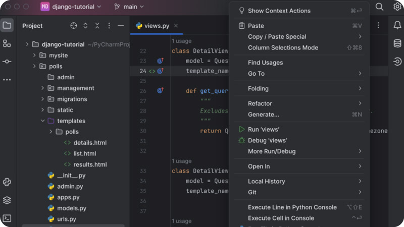Open __init__.py in project tree

point(67,175)
